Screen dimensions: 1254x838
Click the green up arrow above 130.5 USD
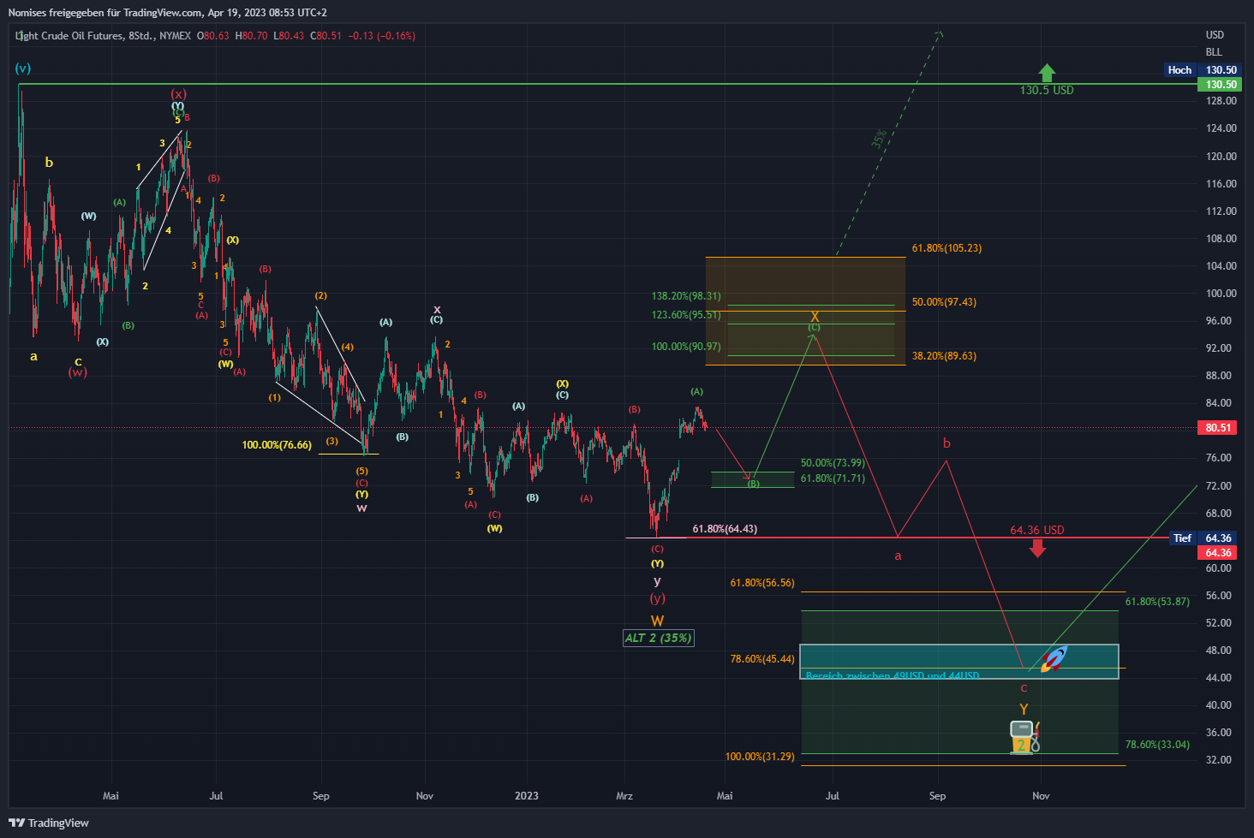pos(1047,73)
